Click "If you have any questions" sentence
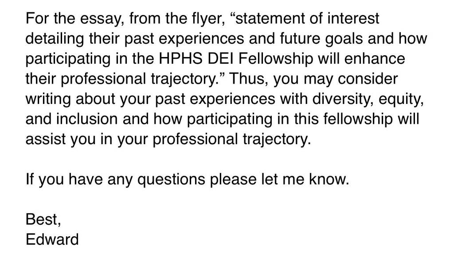Image resolution: width=454 pixels, height=257 pixels. pyautogui.click(x=188, y=179)
